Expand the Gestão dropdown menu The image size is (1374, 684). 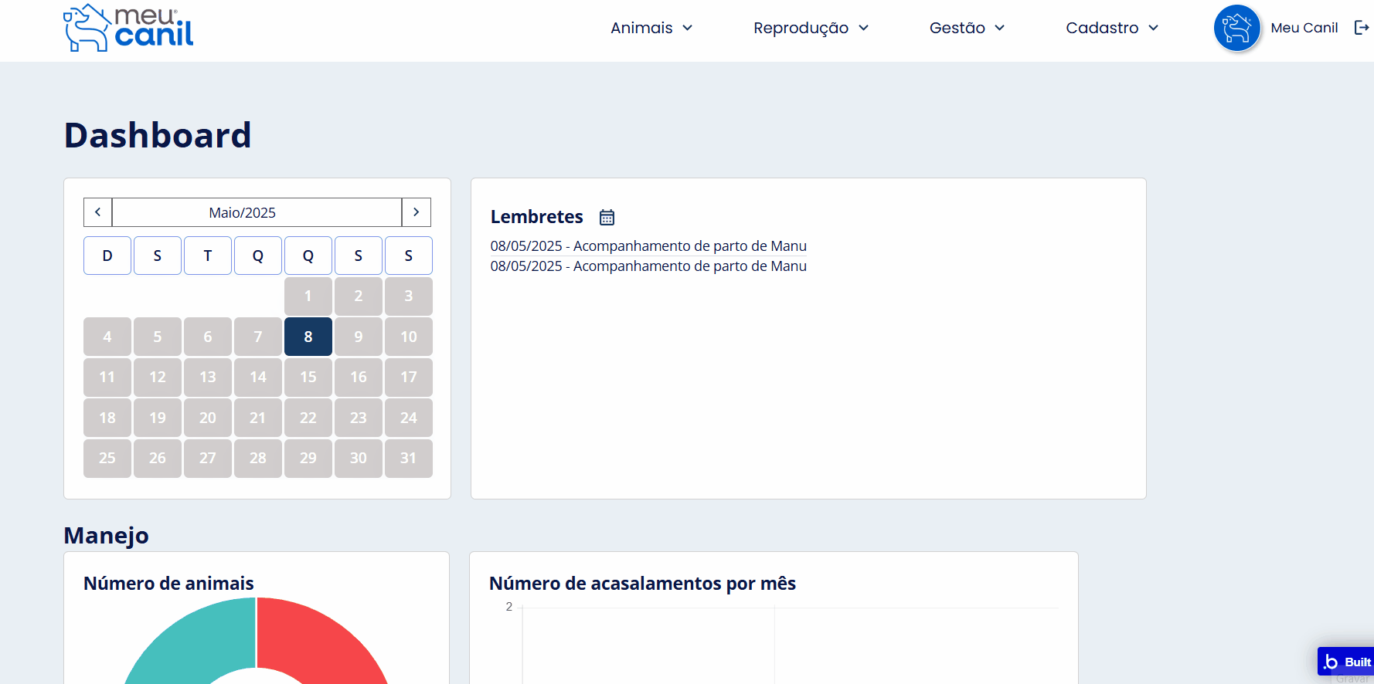tap(966, 28)
